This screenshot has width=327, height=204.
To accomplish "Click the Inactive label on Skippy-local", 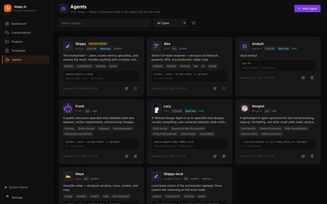I will click(207, 179).
